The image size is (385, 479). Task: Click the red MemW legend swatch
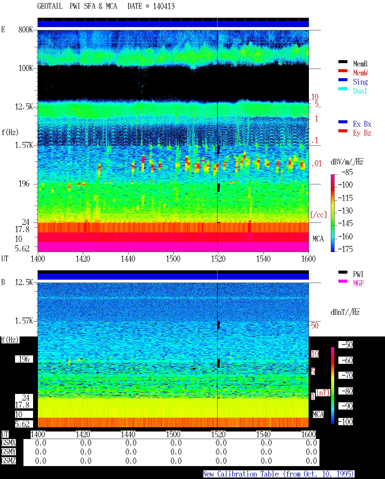click(x=343, y=71)
